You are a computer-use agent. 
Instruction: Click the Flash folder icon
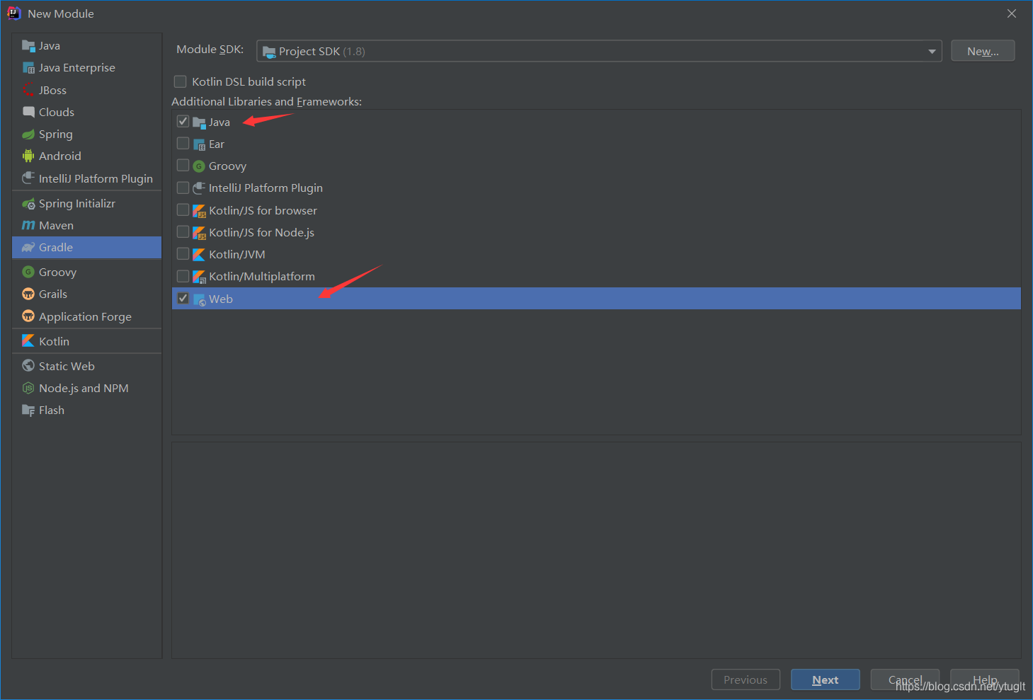point(28,410)
